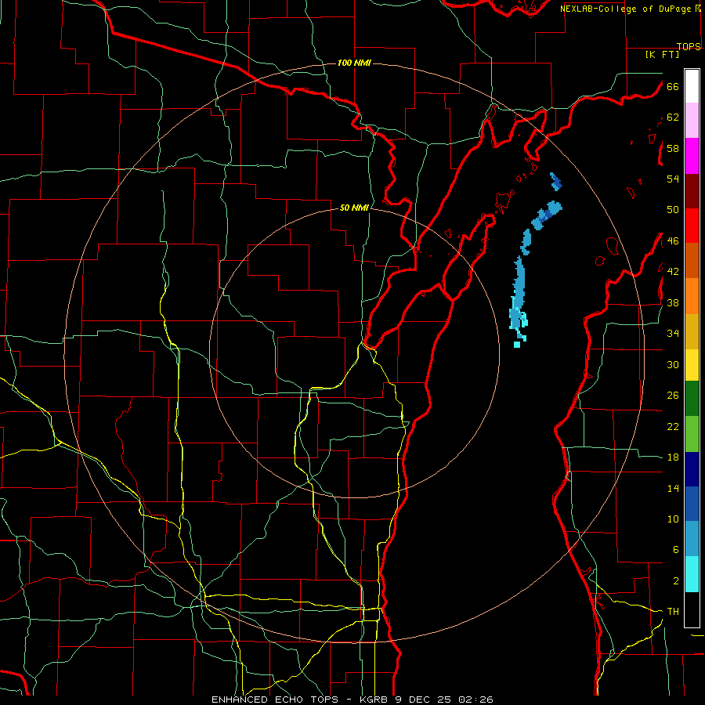This screenshot has height=705, width=705.
Task: Click the [K FT] units label
Action: 662,55
